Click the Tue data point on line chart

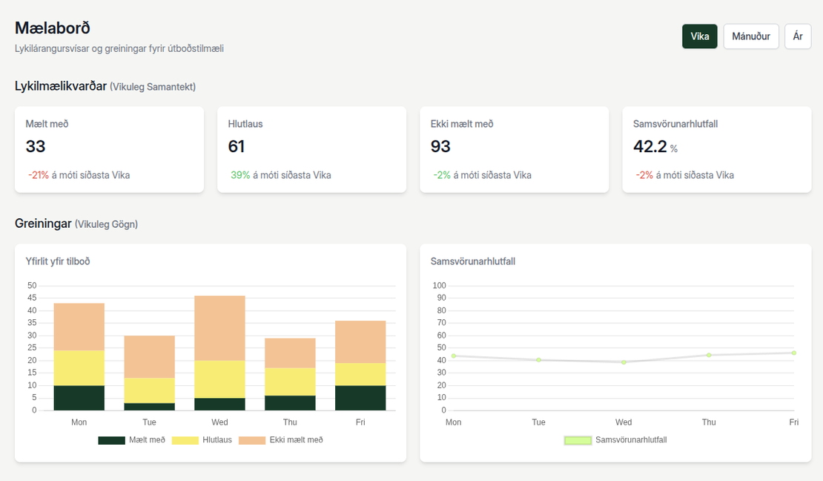[x=538, y=360]
